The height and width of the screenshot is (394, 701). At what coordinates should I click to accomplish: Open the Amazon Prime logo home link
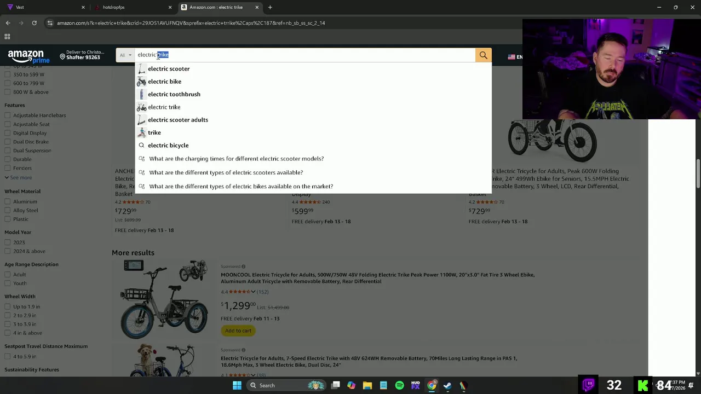click(x=28, y=56)
